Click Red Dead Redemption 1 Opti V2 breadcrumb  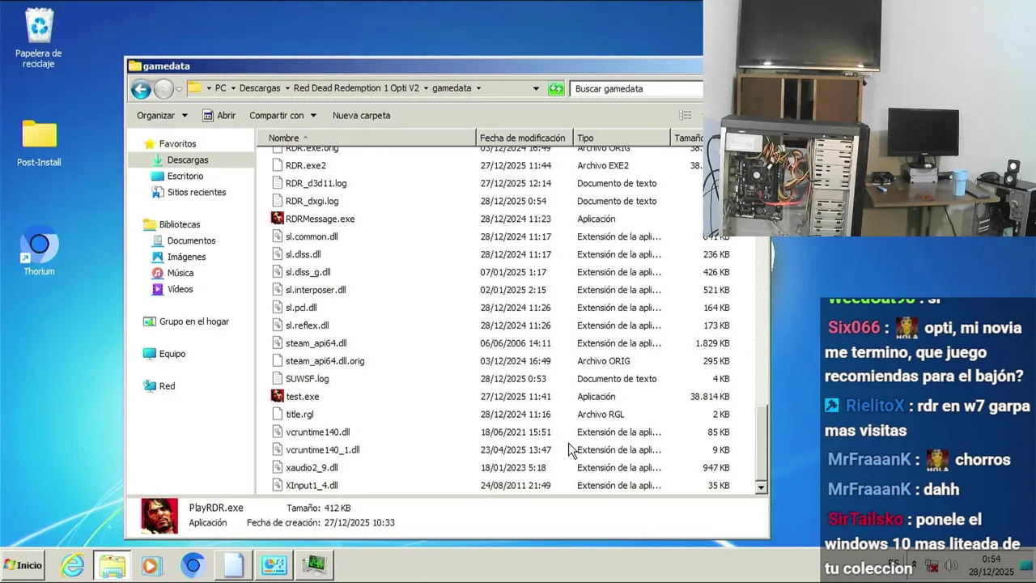click(356, 88)
